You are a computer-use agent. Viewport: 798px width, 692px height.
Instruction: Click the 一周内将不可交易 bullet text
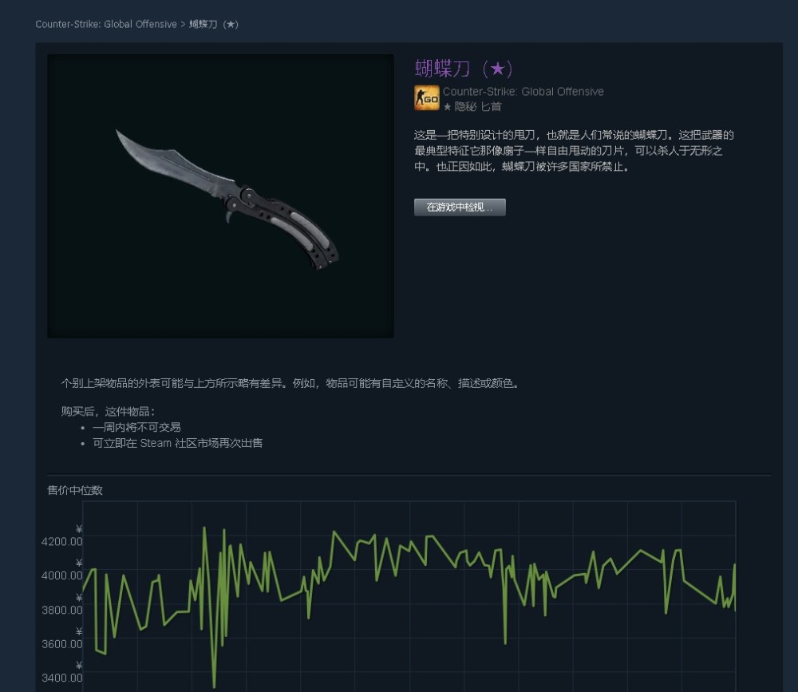click(x=136, y=427)
